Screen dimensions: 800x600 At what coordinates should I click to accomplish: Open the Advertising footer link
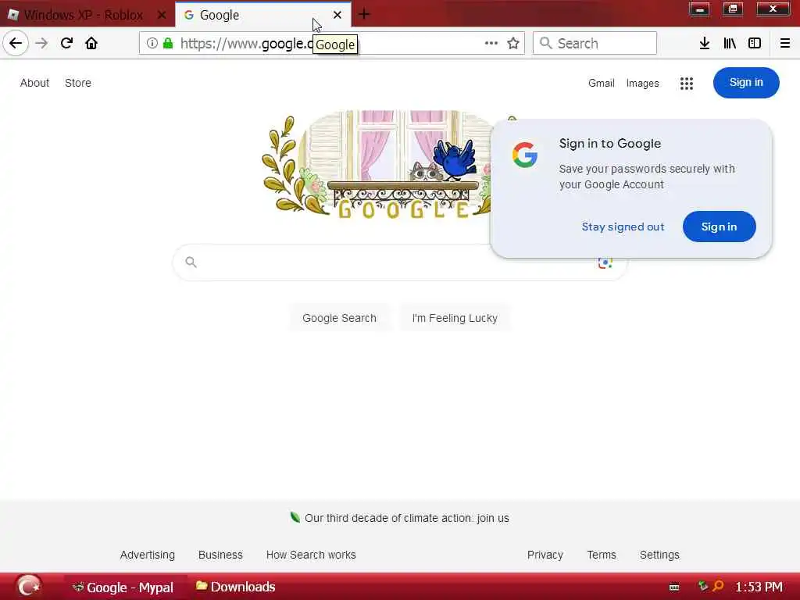pos(148,555)
